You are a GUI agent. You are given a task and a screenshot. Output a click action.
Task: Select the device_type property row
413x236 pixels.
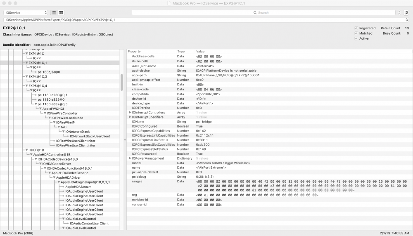[x=269, y=104]
